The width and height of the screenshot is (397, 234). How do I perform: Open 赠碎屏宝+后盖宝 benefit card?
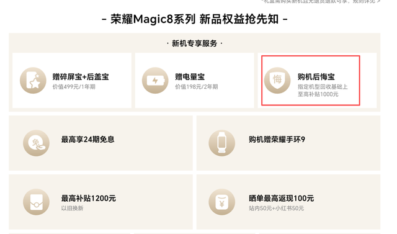click(x=72, y=81)
